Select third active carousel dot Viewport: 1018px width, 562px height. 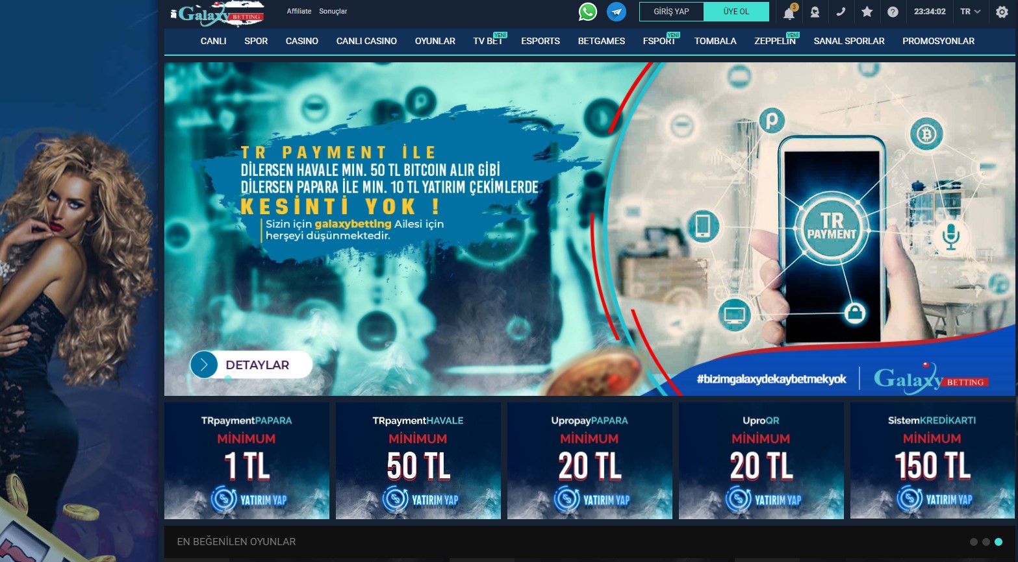[x=999, y=542]
